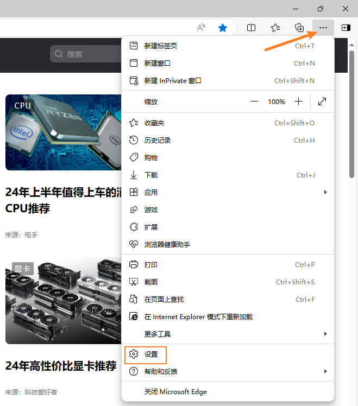Select 在 Internet Explorer 模式下重新加载

(x=228, y=316)
